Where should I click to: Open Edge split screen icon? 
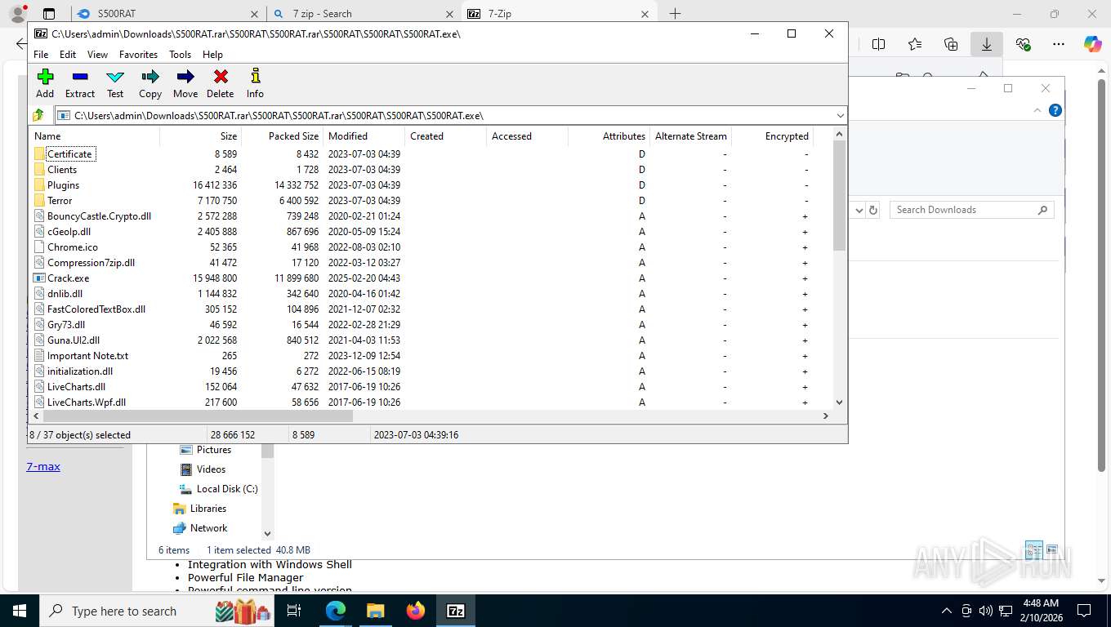(x=879, y=44)
